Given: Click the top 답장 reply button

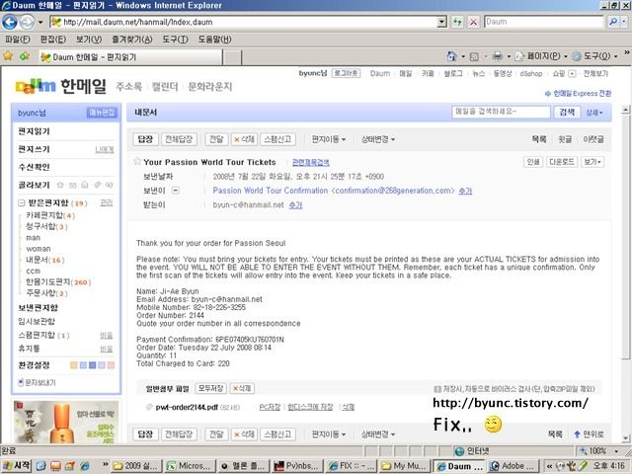Looking at the screenshot, I should (x=145, y=139).
